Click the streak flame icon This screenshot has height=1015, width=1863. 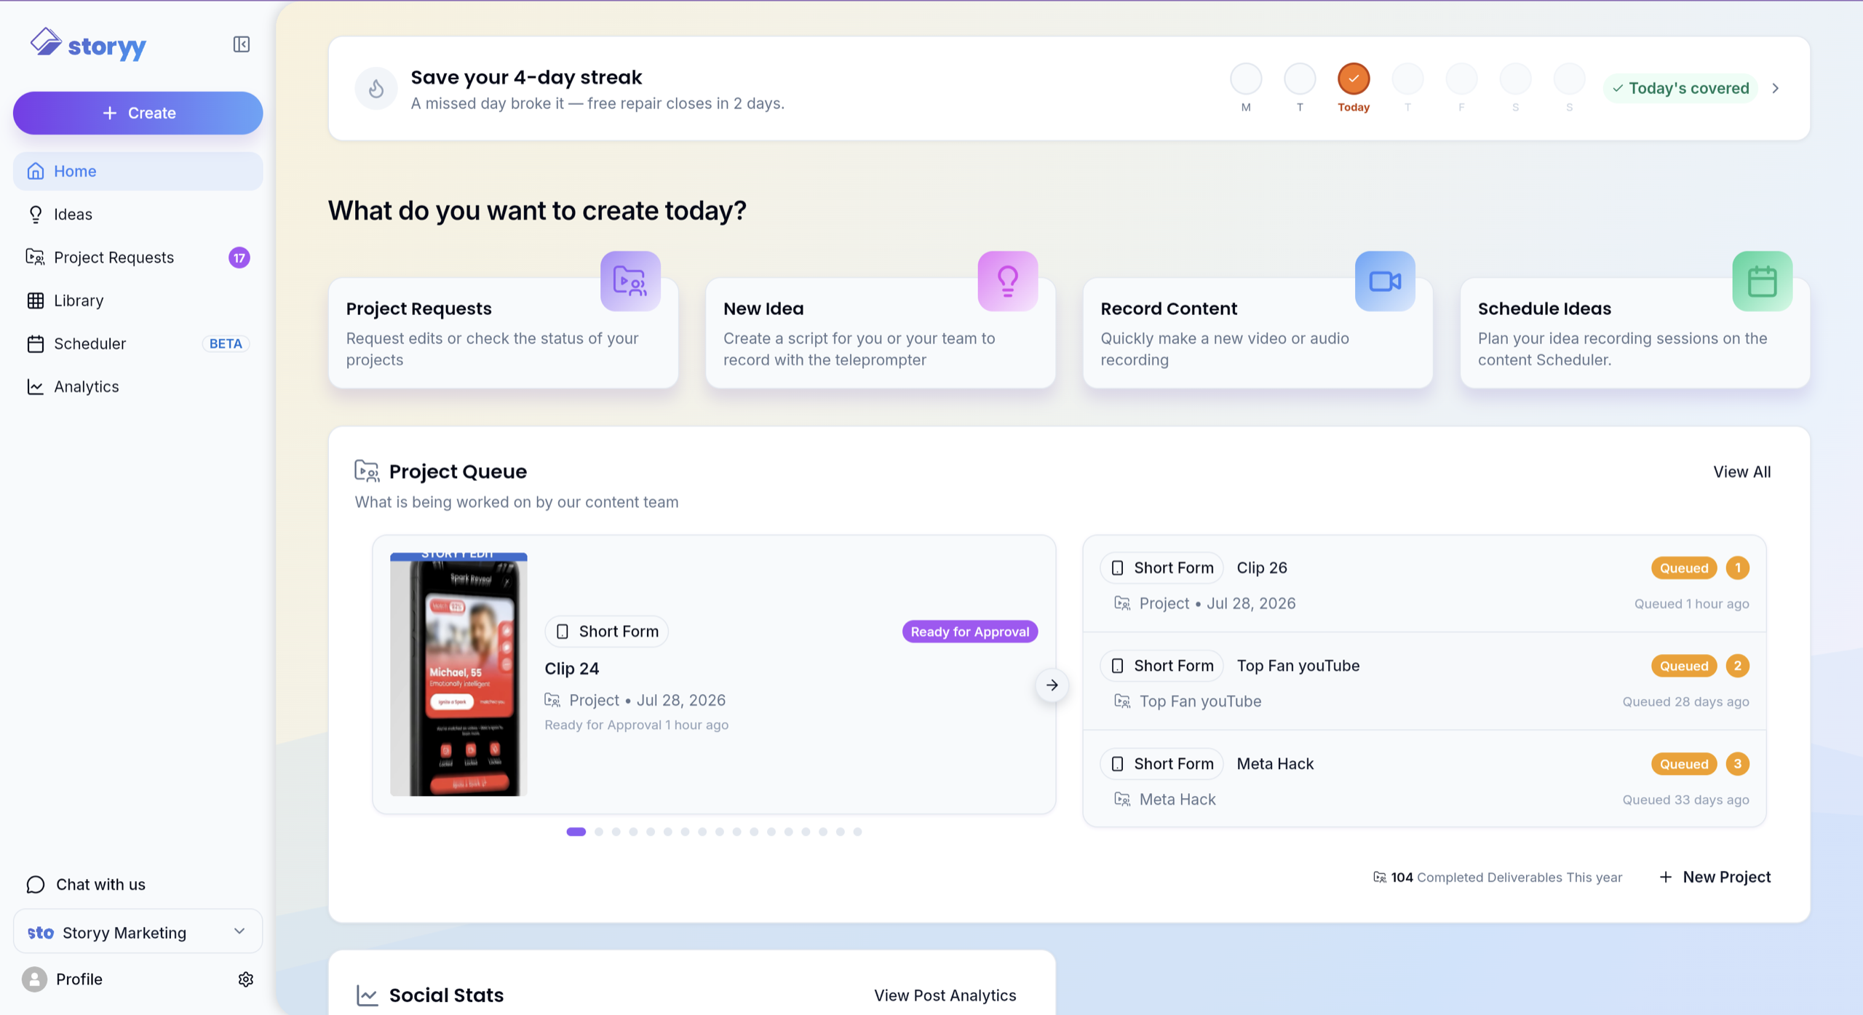pos(376,89)
